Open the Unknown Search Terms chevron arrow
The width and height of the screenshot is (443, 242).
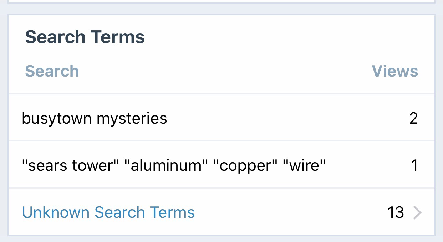pos(417,213)
